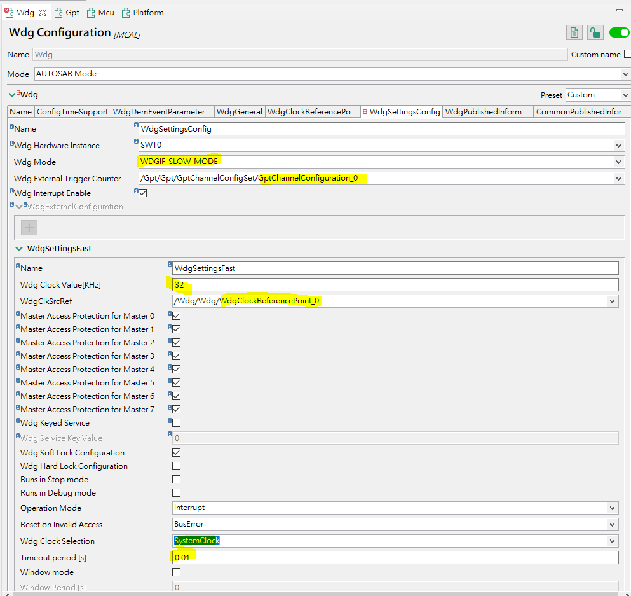Select the WdgPublishedInform tab
Screen dimensions: 631x596
coord(487,112)
